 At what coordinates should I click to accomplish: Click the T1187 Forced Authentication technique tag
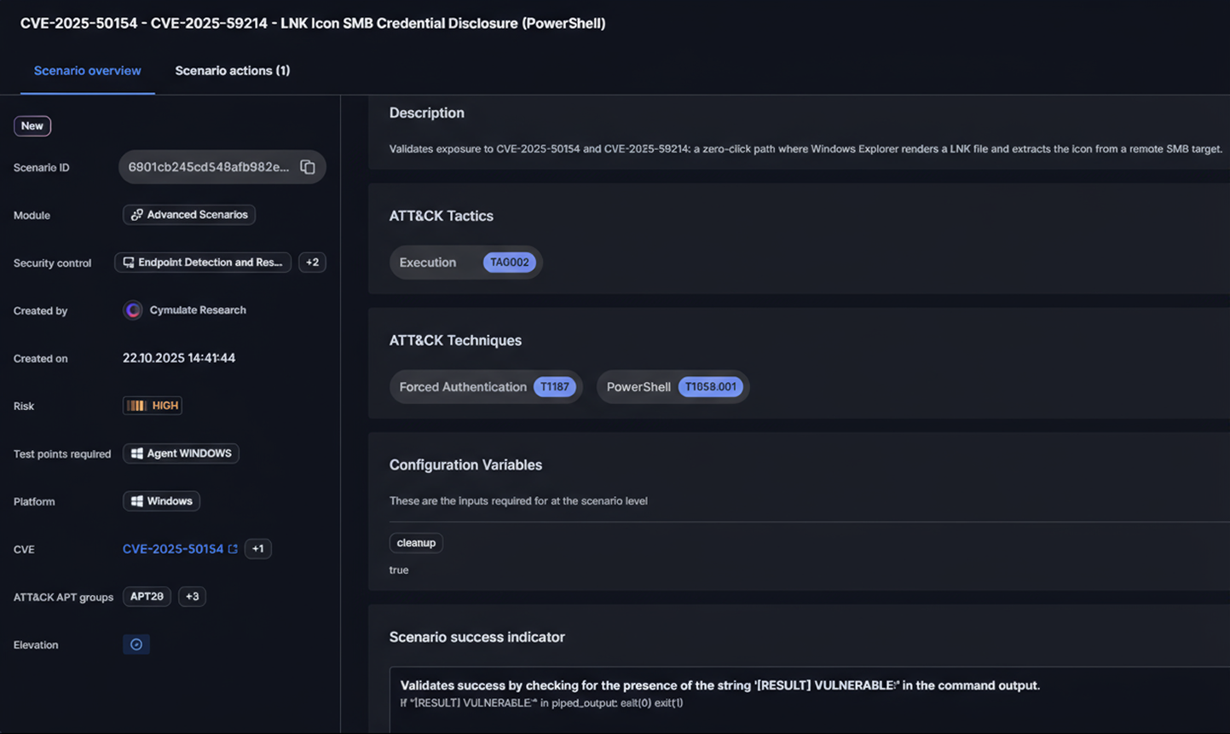tap(554, 387)
